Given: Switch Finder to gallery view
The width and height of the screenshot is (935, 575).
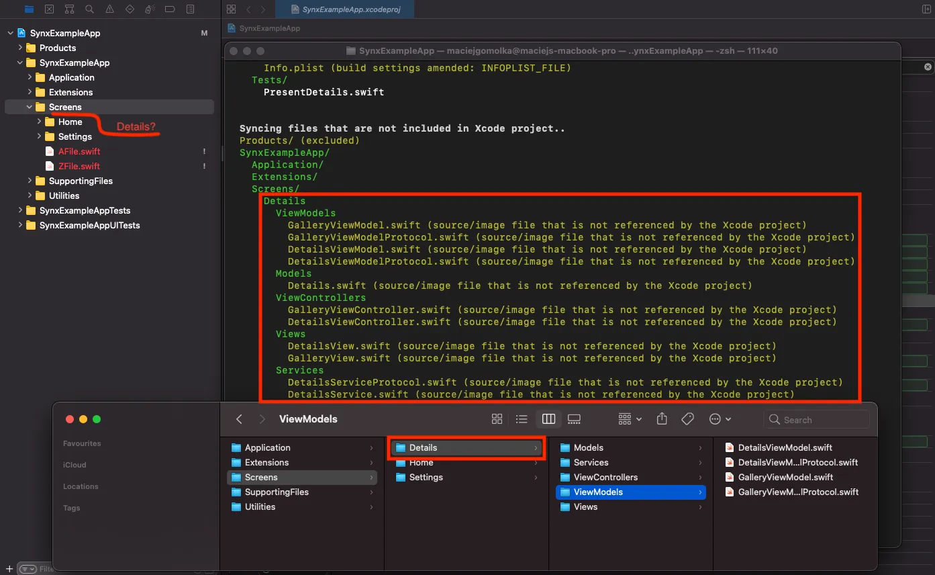Looking at the screenshot, I should [x=574, y=418].
